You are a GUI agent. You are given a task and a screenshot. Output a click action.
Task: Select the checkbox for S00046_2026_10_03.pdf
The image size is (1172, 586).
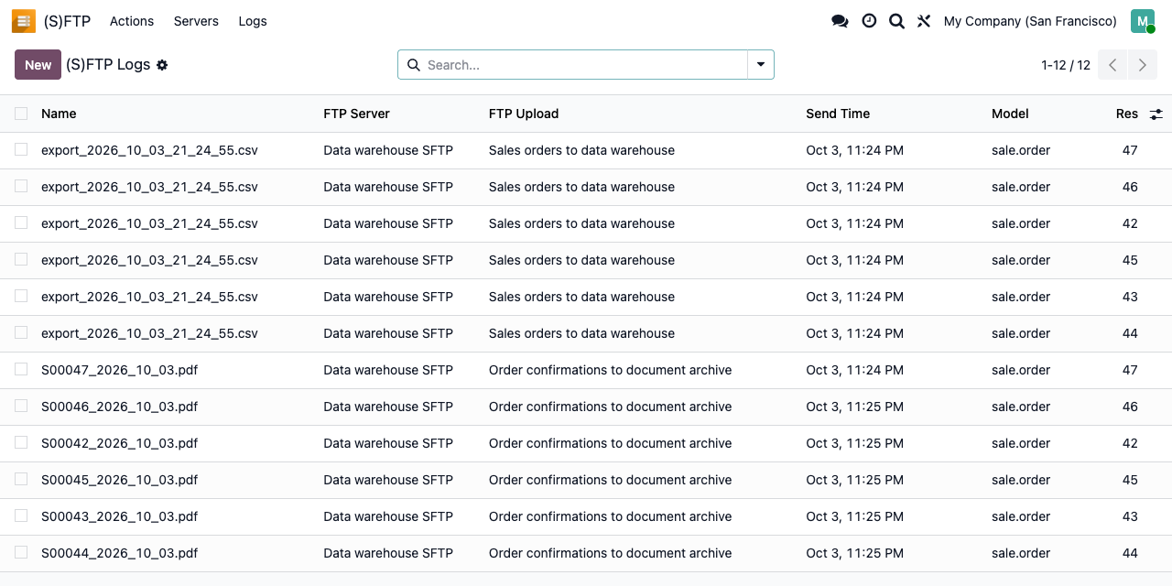click(21, 406)
